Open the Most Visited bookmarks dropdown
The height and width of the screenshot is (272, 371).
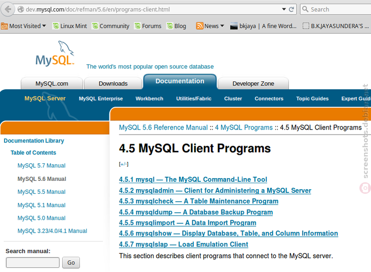pyautogui.click(x=24, y=26)
